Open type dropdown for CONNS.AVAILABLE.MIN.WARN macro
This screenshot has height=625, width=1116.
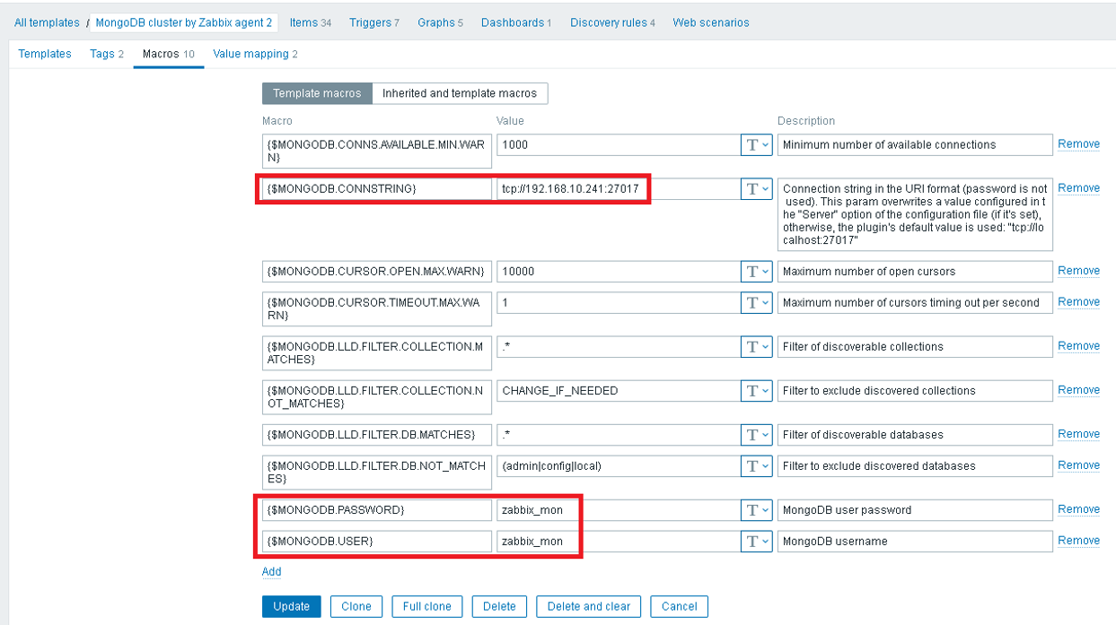[756, 144]
